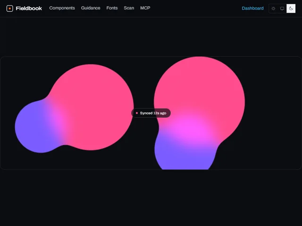The width and height of the screenshot is (302, 226).
Task: Click the Fieldbook orange-dot logo icon
Action: (x=9, y=8)
